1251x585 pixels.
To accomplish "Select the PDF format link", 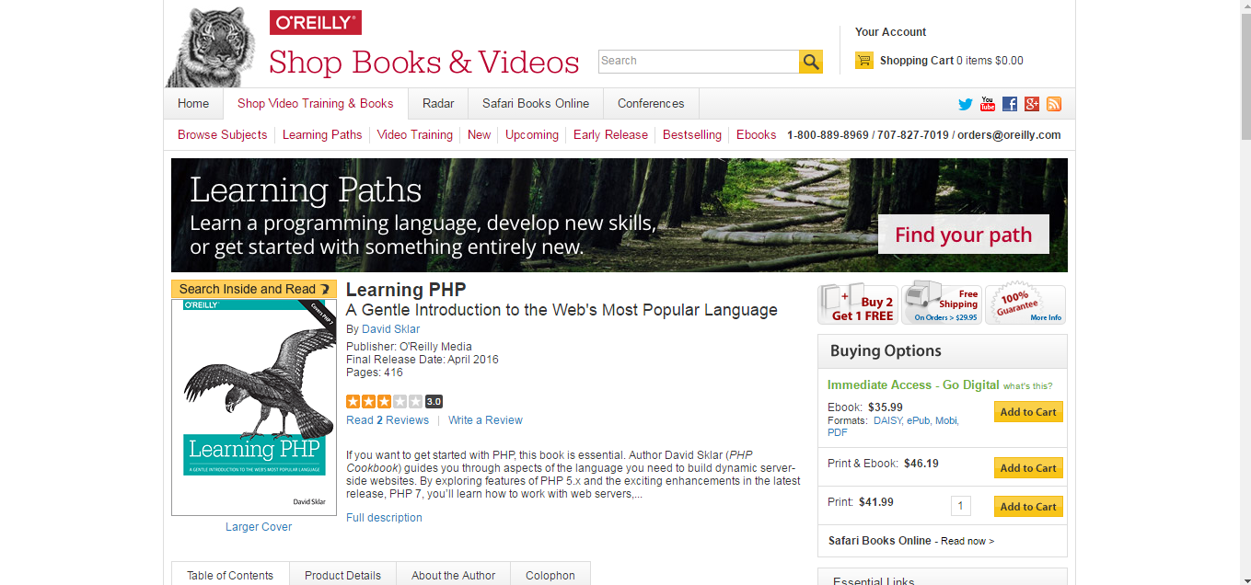I will (x=838, y=432).
